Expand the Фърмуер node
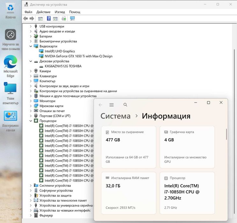This screenshot has height=223, width=237. (x=31, y=215)
